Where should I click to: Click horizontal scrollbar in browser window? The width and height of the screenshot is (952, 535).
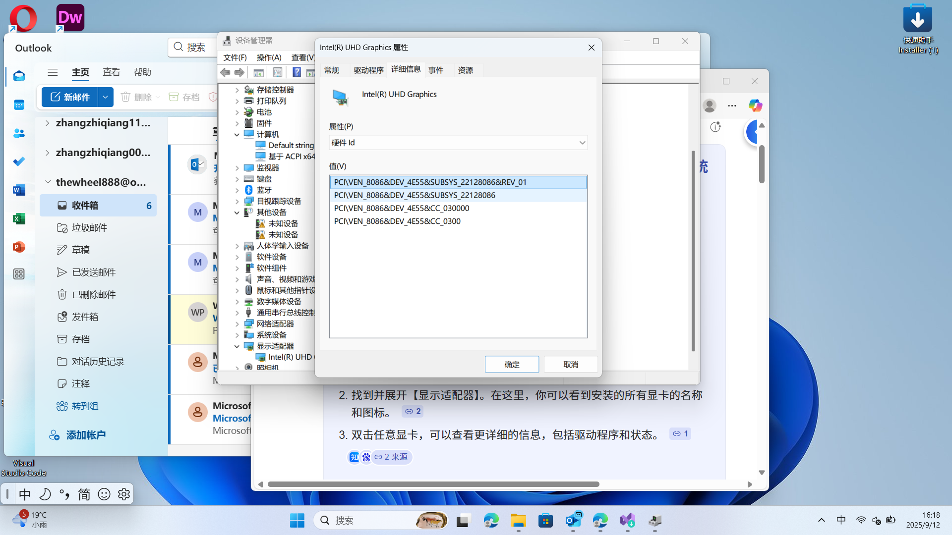pos(433,484)
